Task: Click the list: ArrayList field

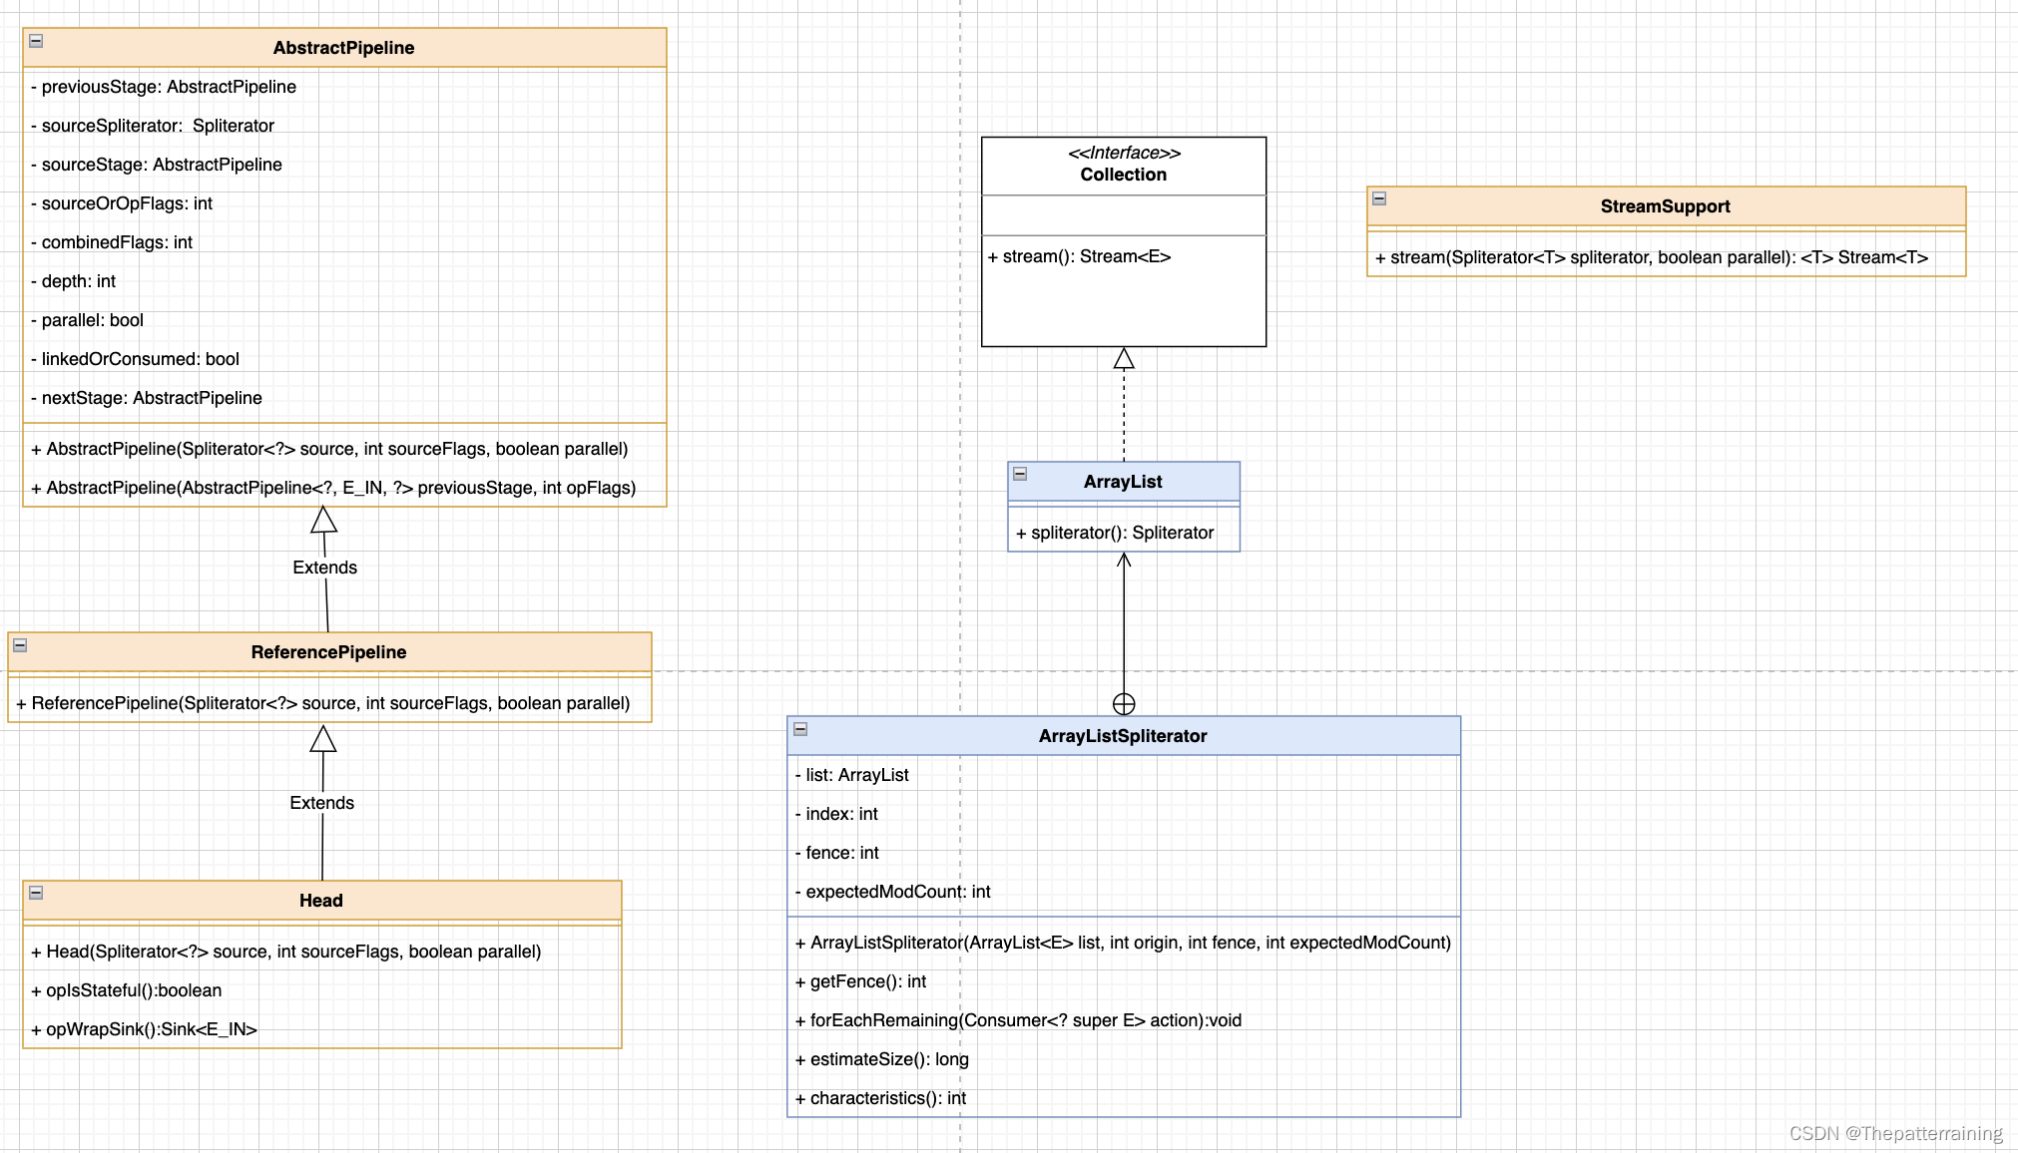Action: tap(1124, 775)
